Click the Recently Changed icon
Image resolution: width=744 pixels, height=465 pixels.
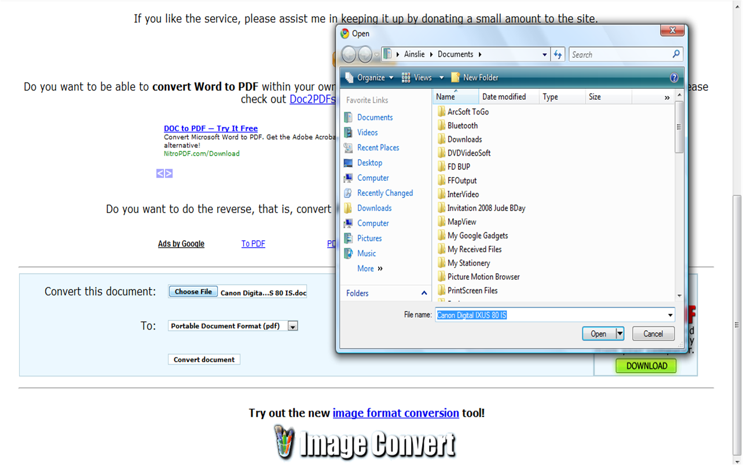click(348, 193)
